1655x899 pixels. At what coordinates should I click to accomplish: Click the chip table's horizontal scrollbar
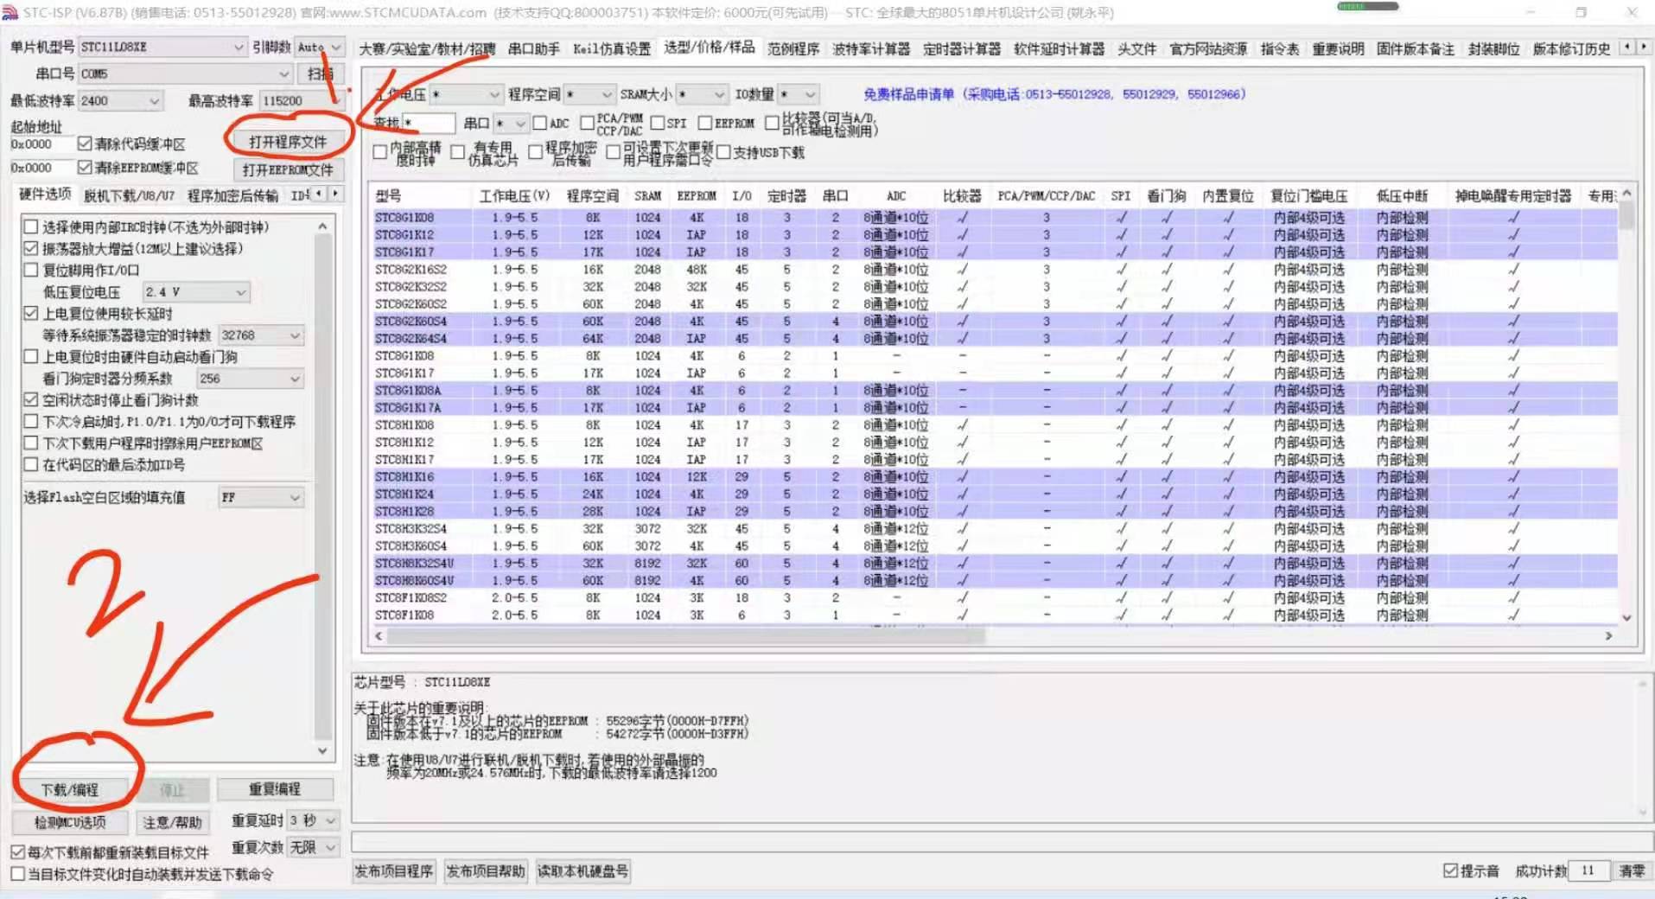[686, 636]
